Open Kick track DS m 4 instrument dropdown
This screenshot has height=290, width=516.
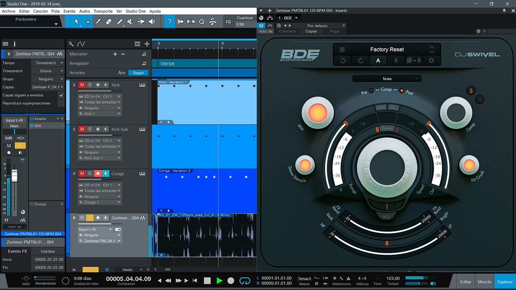[89, 97]
